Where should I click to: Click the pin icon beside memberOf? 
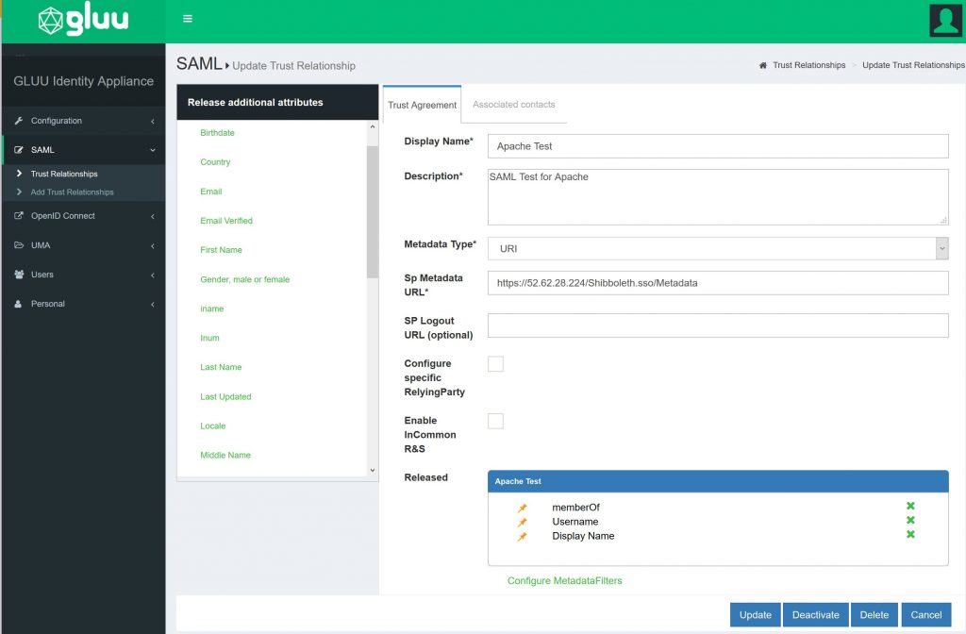click(x=523, y=508)
